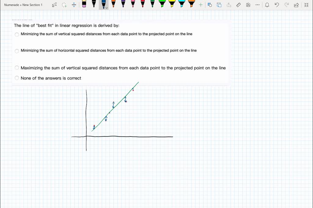Select the black pen tool
Screen dimensions: 313x208
(94, 5)
